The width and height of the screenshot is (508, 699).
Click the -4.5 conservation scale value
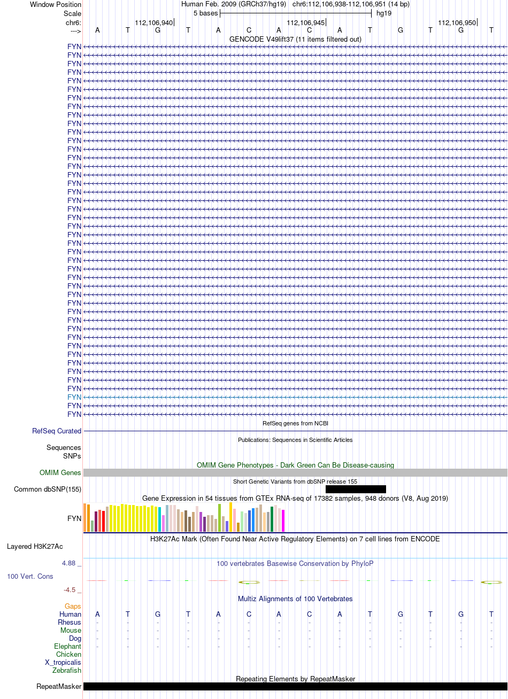coord(70,589)
